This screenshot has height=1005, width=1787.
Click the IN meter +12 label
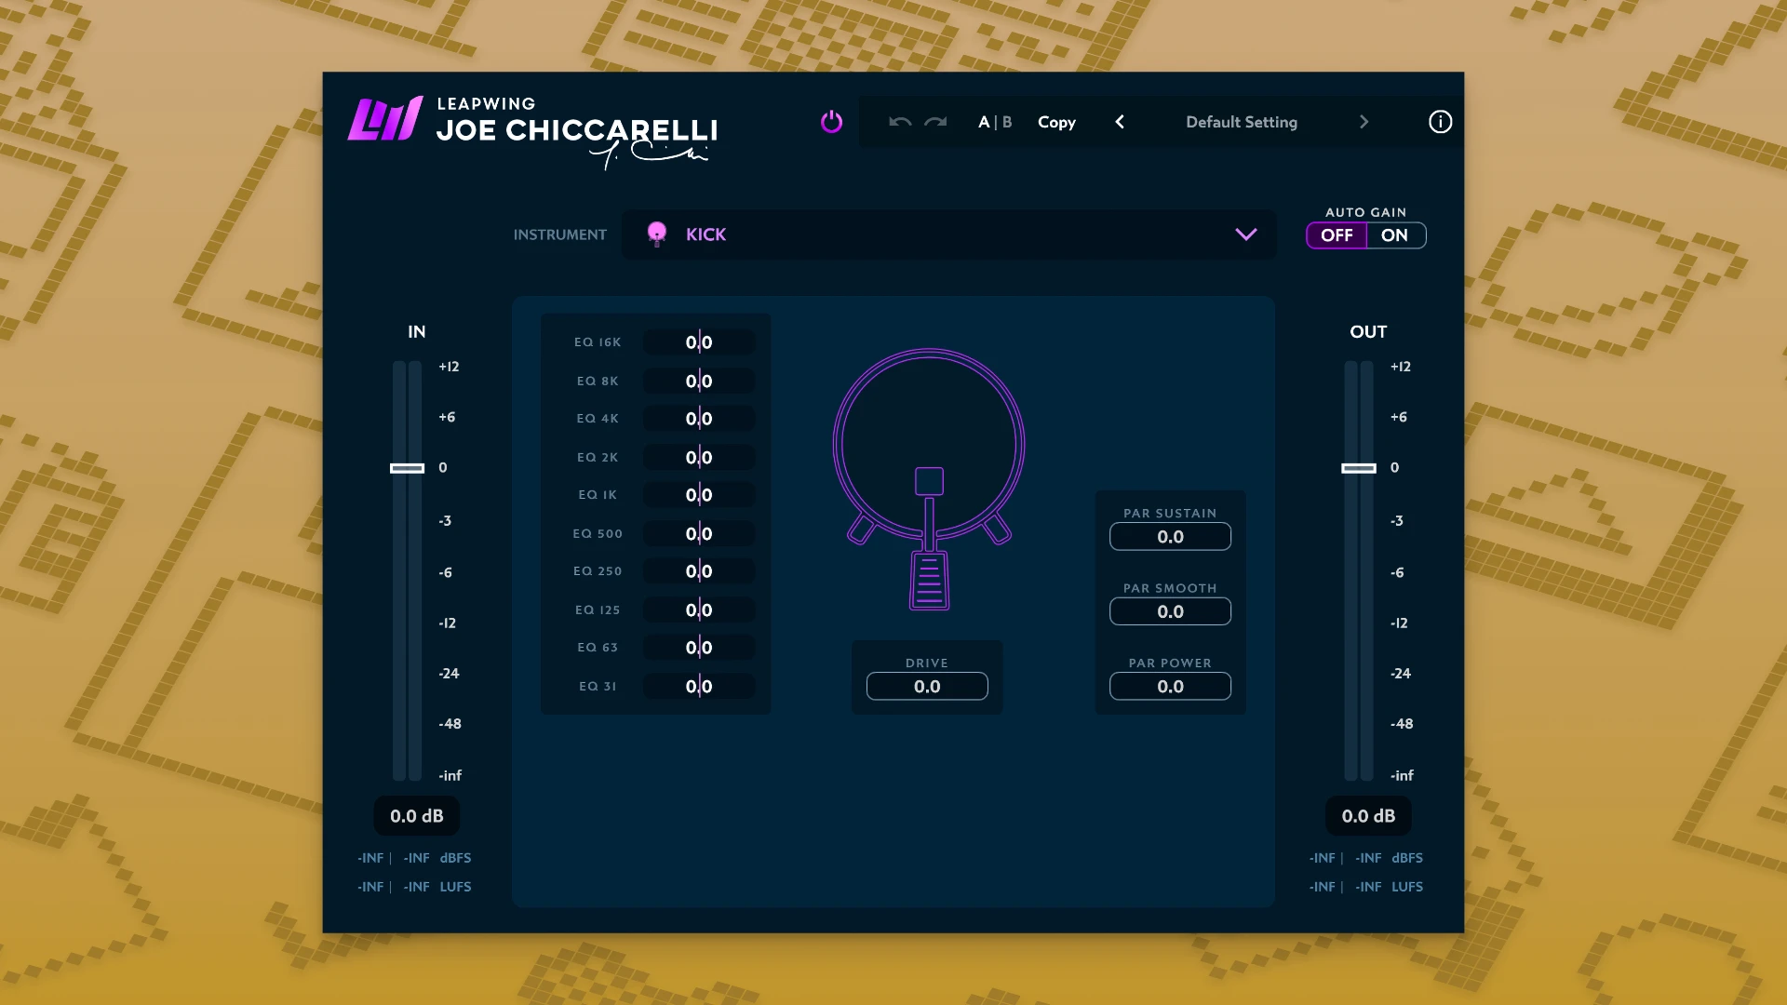coord(449,367)
